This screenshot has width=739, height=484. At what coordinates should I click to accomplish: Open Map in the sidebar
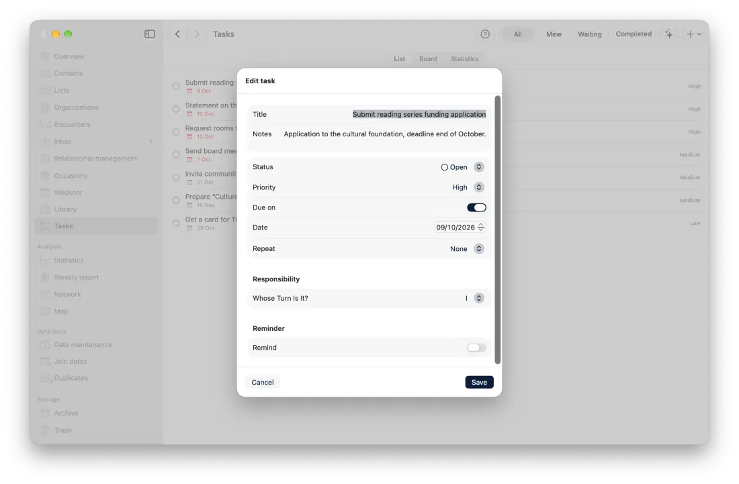(x=60, y=311)
